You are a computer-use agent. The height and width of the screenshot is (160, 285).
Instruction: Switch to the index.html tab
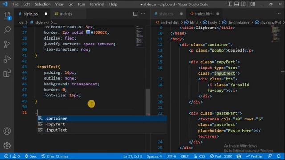pos(204,14)
